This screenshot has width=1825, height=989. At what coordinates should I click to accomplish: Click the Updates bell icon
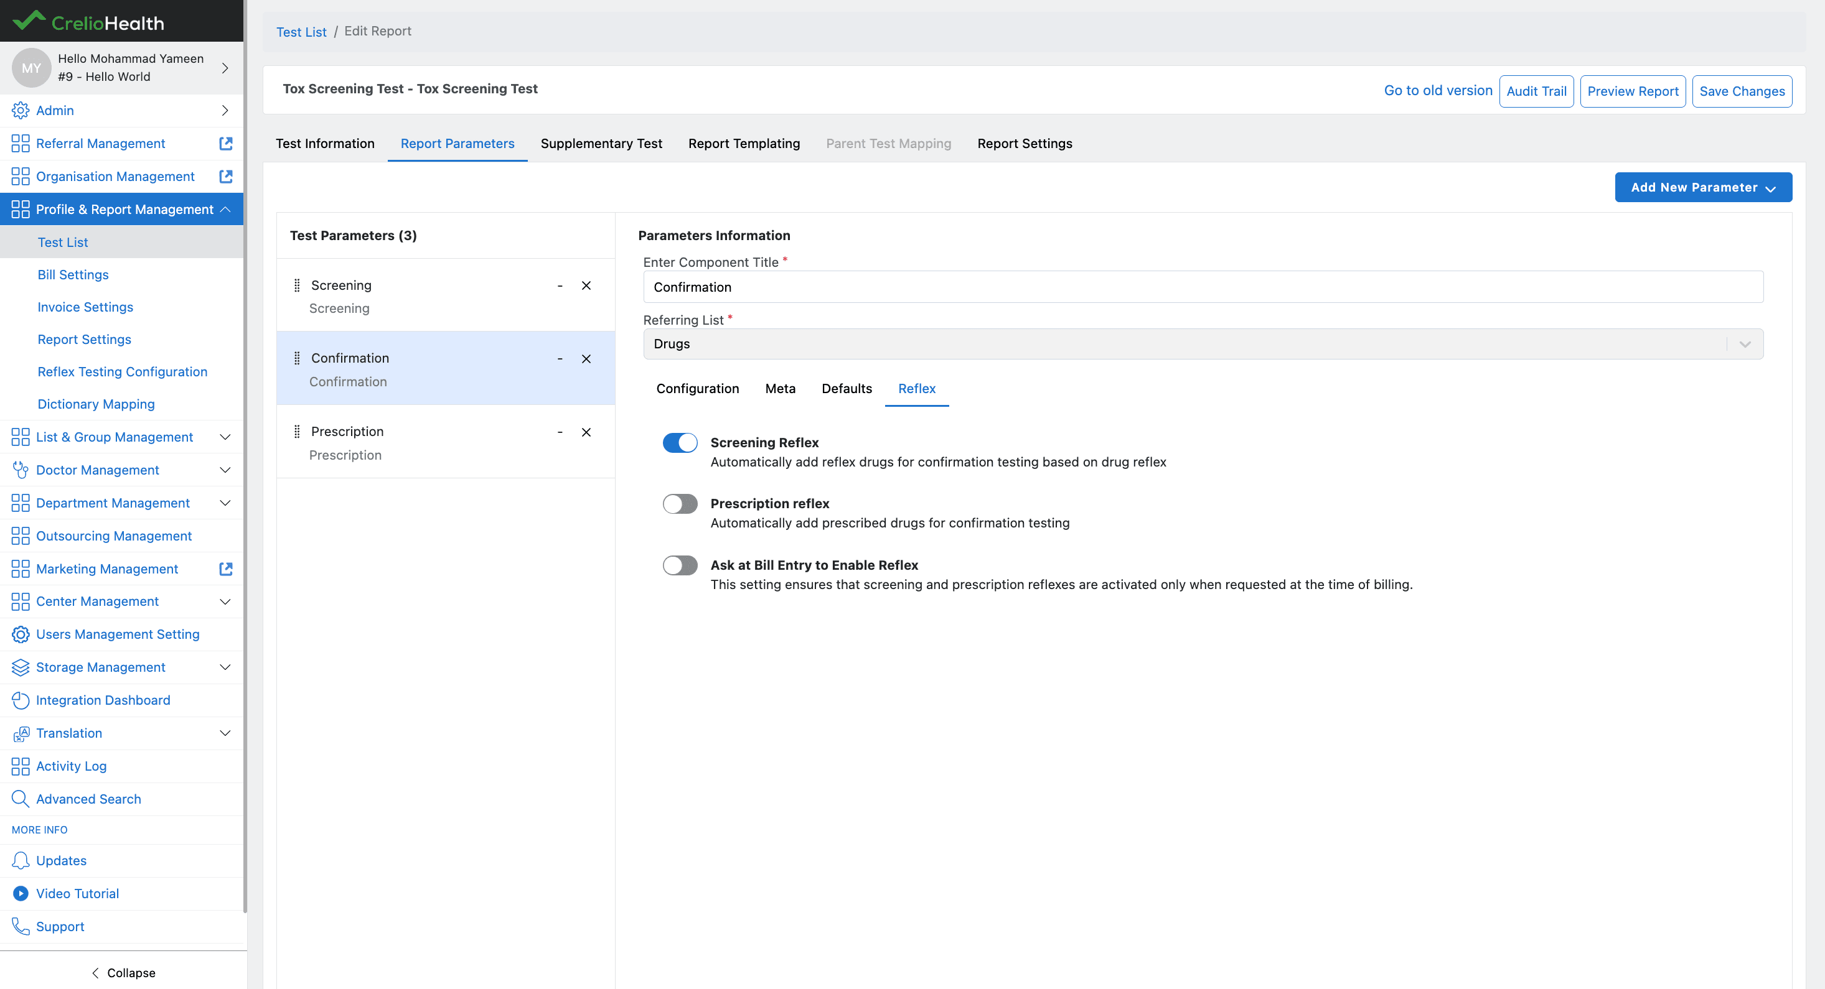coord(21,861)
